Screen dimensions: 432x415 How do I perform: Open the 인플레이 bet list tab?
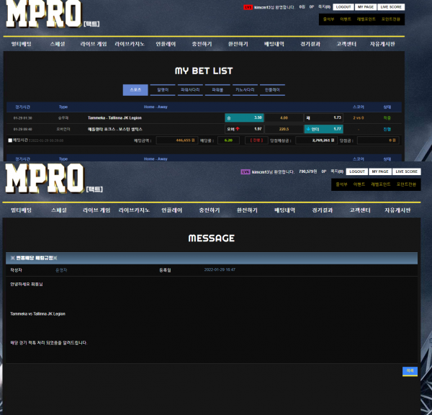coord(273,90)
